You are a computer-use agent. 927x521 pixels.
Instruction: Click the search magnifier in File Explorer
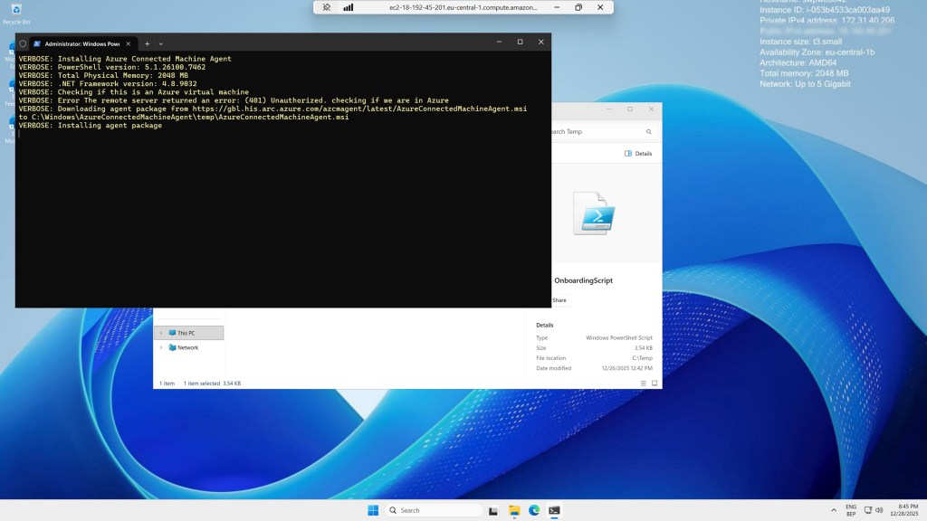pyautogui.click(x=648, y=132)
